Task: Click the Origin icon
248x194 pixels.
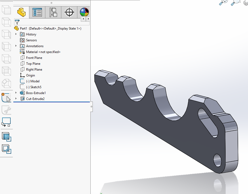Action: (22, 75)
